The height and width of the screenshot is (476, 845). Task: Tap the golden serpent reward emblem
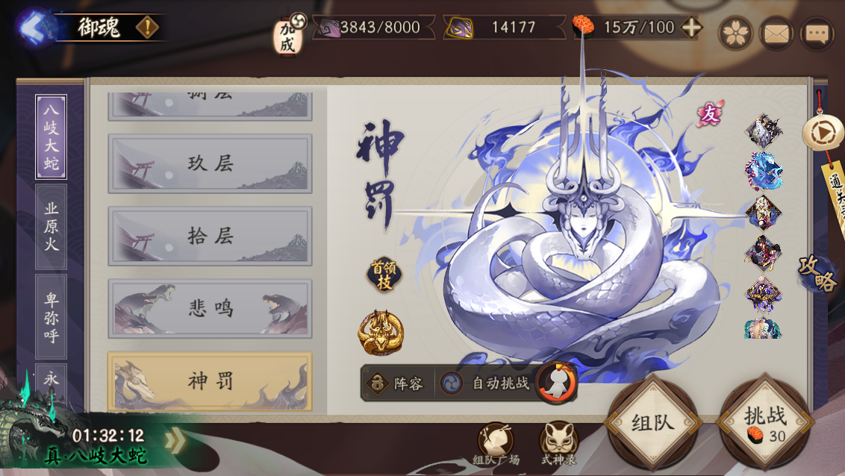click(381, 333)
